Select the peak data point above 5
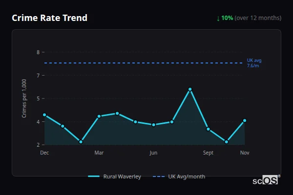The image size is (293, 195). pos(190,89)
